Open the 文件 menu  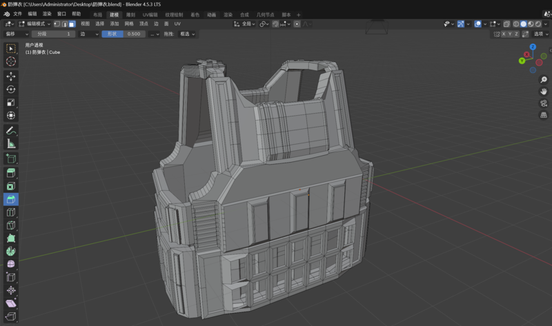(17, 14)
